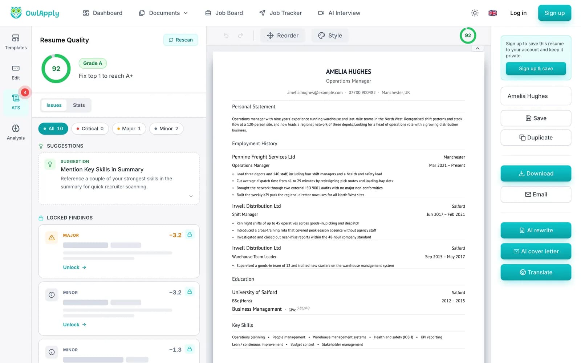Image resolution: width=581 pixels, height=363 pixels.
Task: Click the redo arrow in resume toolbar
Action: pyautogui.click(x=240, y=36)
